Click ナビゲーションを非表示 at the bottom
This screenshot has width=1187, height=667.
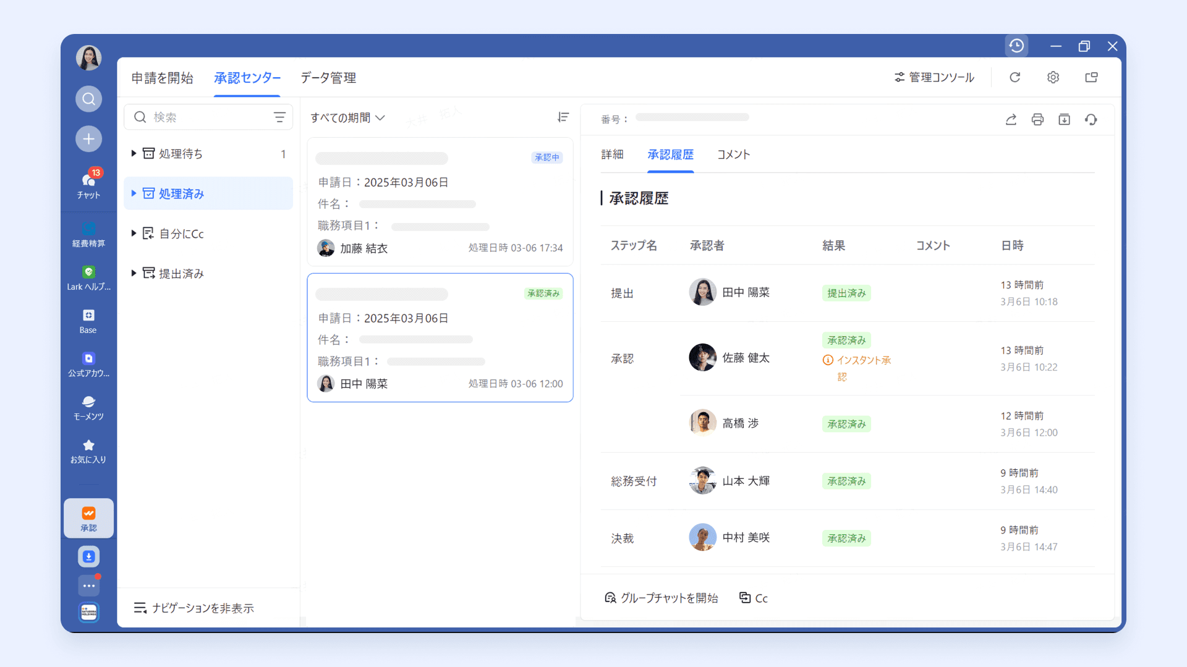pos(194,608)
